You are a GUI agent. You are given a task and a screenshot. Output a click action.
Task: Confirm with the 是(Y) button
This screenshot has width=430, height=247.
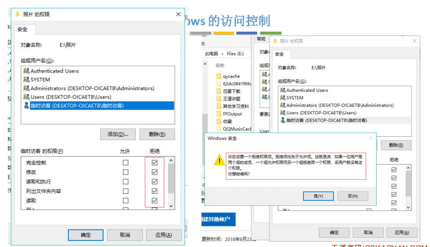pos(318,196)
